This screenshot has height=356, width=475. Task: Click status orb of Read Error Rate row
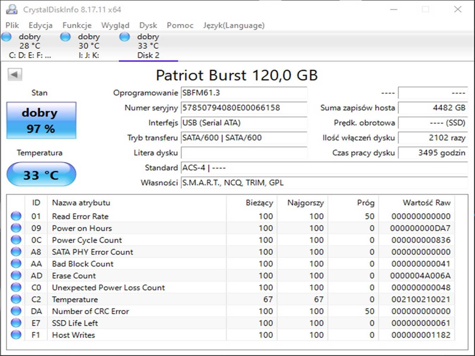click(16, 216)
